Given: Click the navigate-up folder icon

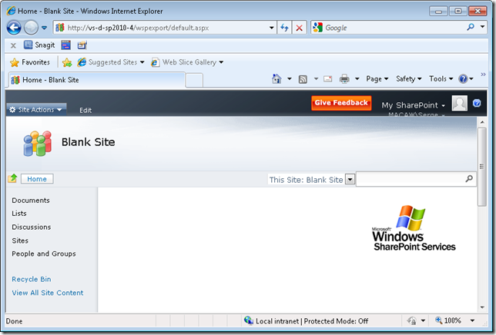Looking at the screenshot, I should click(x=12, y=178).
